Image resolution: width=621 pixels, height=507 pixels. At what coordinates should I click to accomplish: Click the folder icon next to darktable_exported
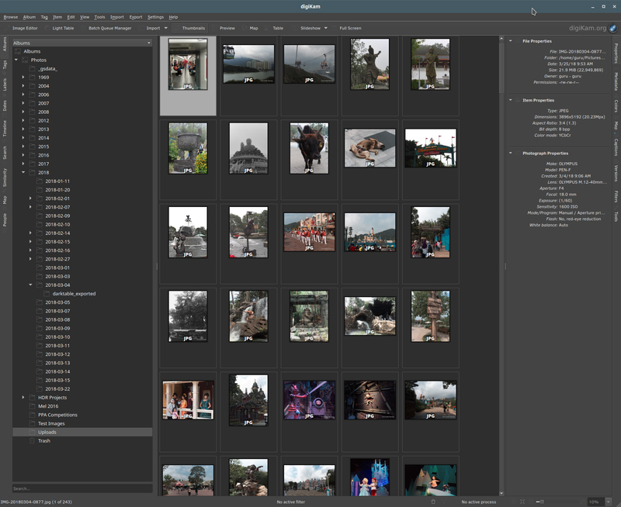click(47, 294)
